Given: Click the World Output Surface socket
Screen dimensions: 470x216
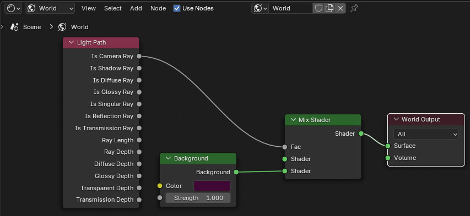Looking at the screenshot, I should [388, 146].
